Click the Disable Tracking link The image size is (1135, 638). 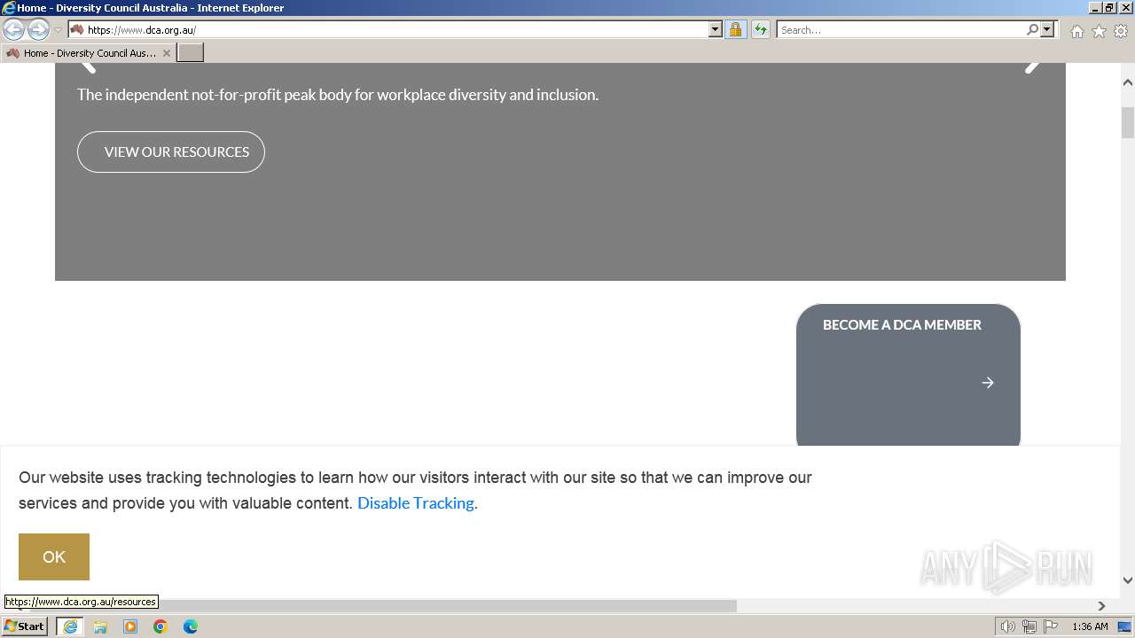[x=416, y=503]
